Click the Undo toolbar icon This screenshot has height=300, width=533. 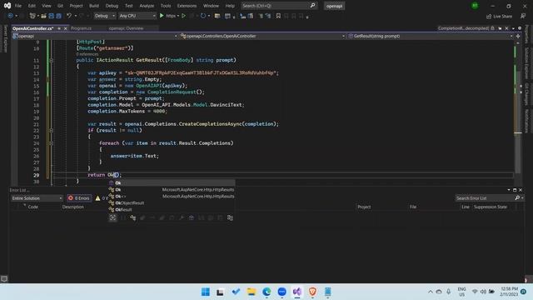click(69, 16)
